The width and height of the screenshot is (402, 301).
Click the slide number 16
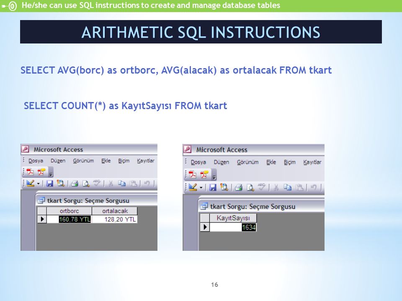[x=214, y=285]
